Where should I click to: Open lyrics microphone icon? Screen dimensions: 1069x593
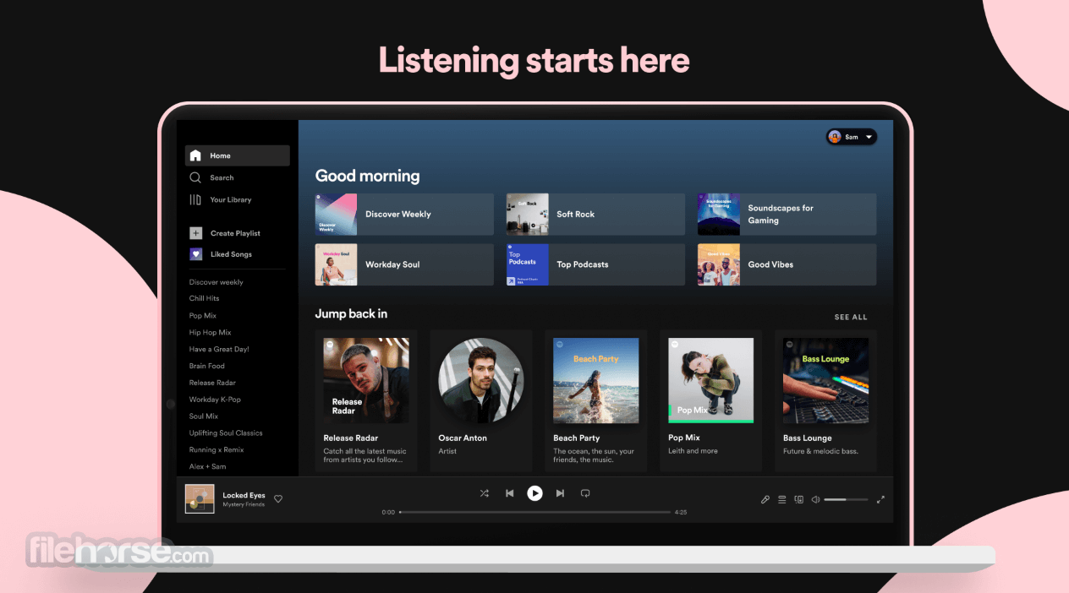coord(765,499)
